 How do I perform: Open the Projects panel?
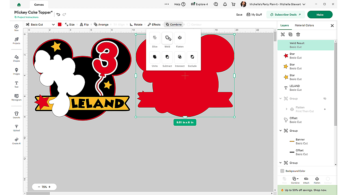16,41
